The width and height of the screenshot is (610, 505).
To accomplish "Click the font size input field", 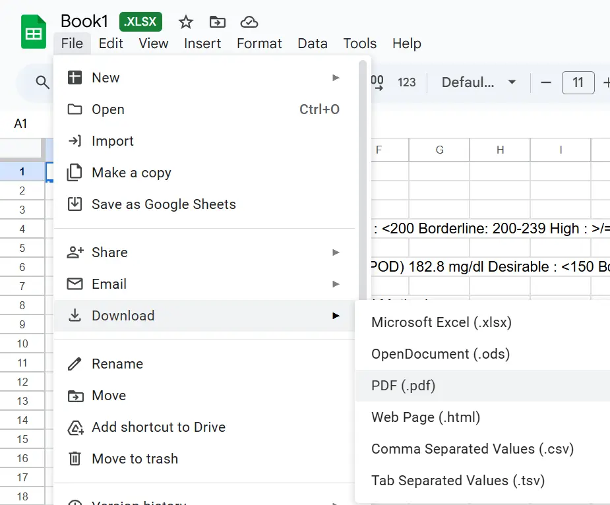I will [578, 82].
